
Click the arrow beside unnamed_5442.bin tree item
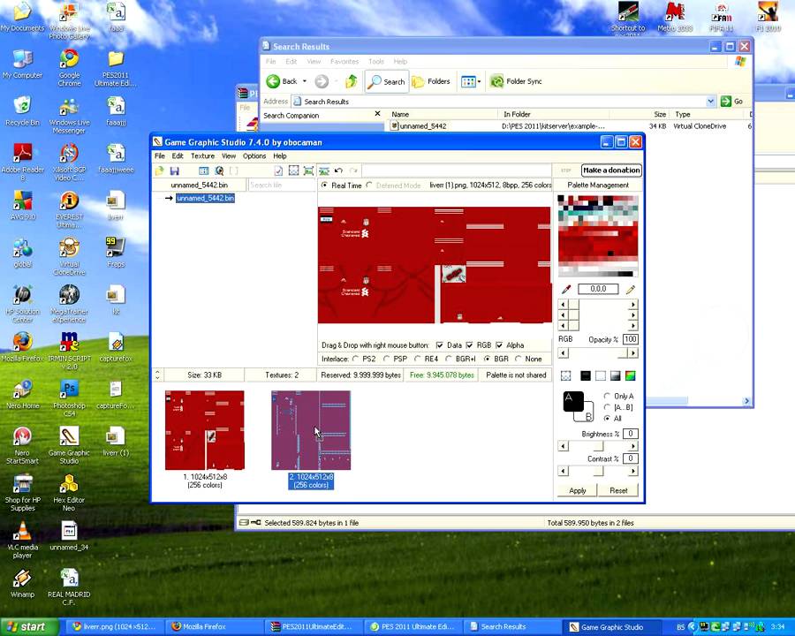(x=169, y=199)
